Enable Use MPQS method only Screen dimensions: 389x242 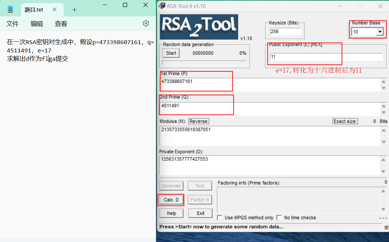pos(220,218)
